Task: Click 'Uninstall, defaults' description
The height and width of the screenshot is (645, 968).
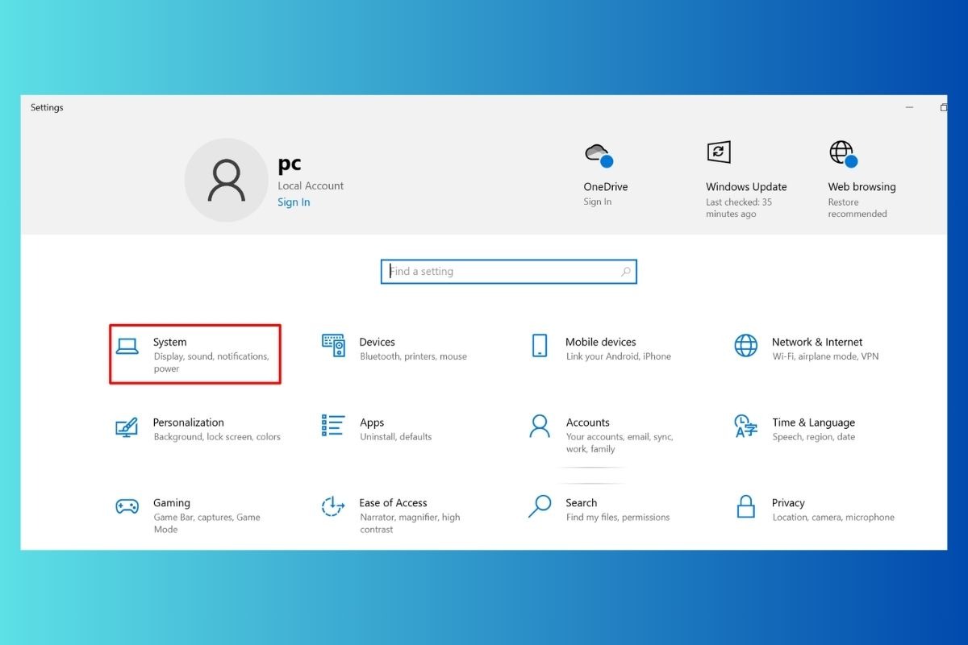Action: coord(396,437)
